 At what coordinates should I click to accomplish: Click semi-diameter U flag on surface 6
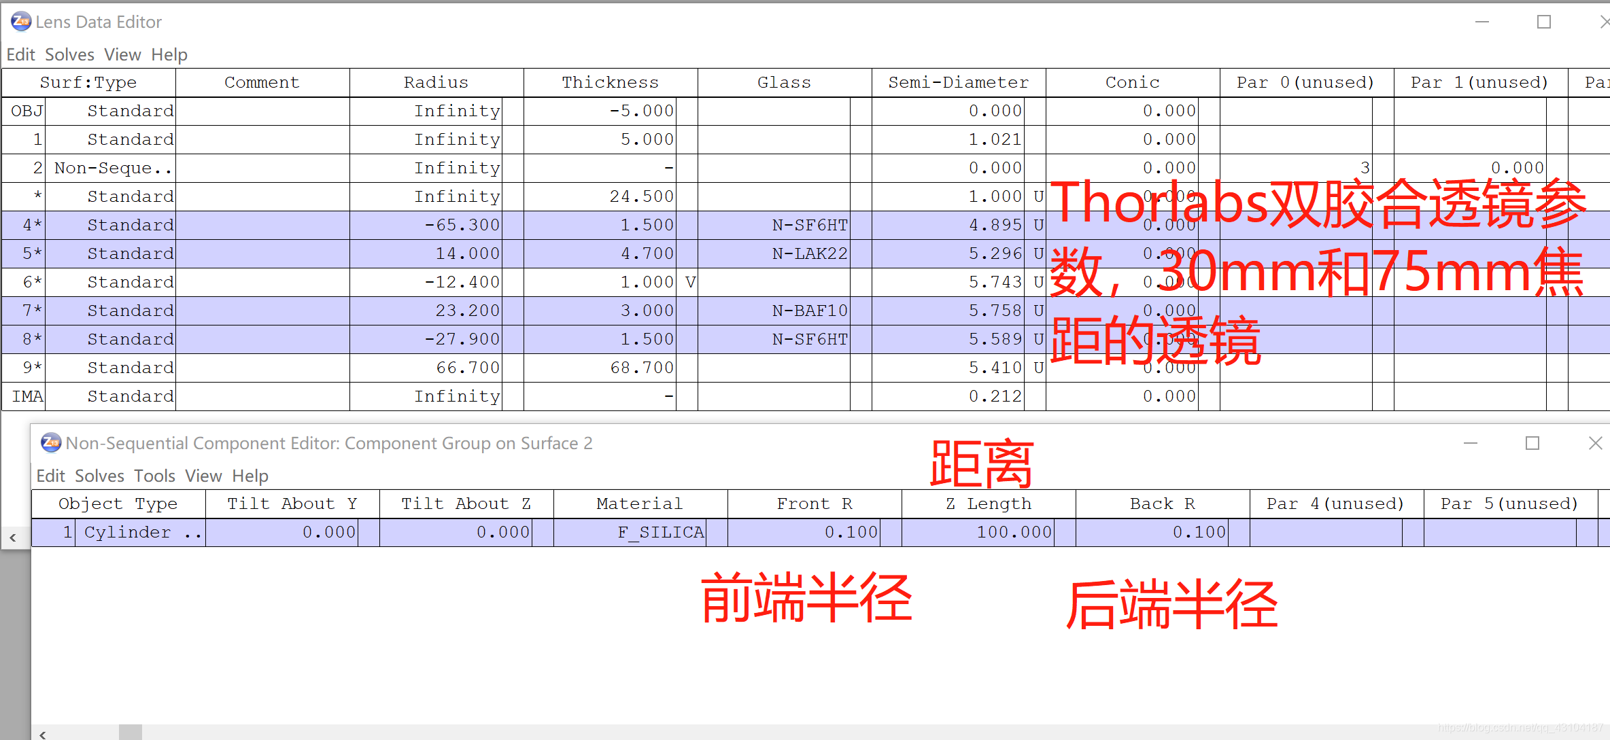coord(1035,282)
